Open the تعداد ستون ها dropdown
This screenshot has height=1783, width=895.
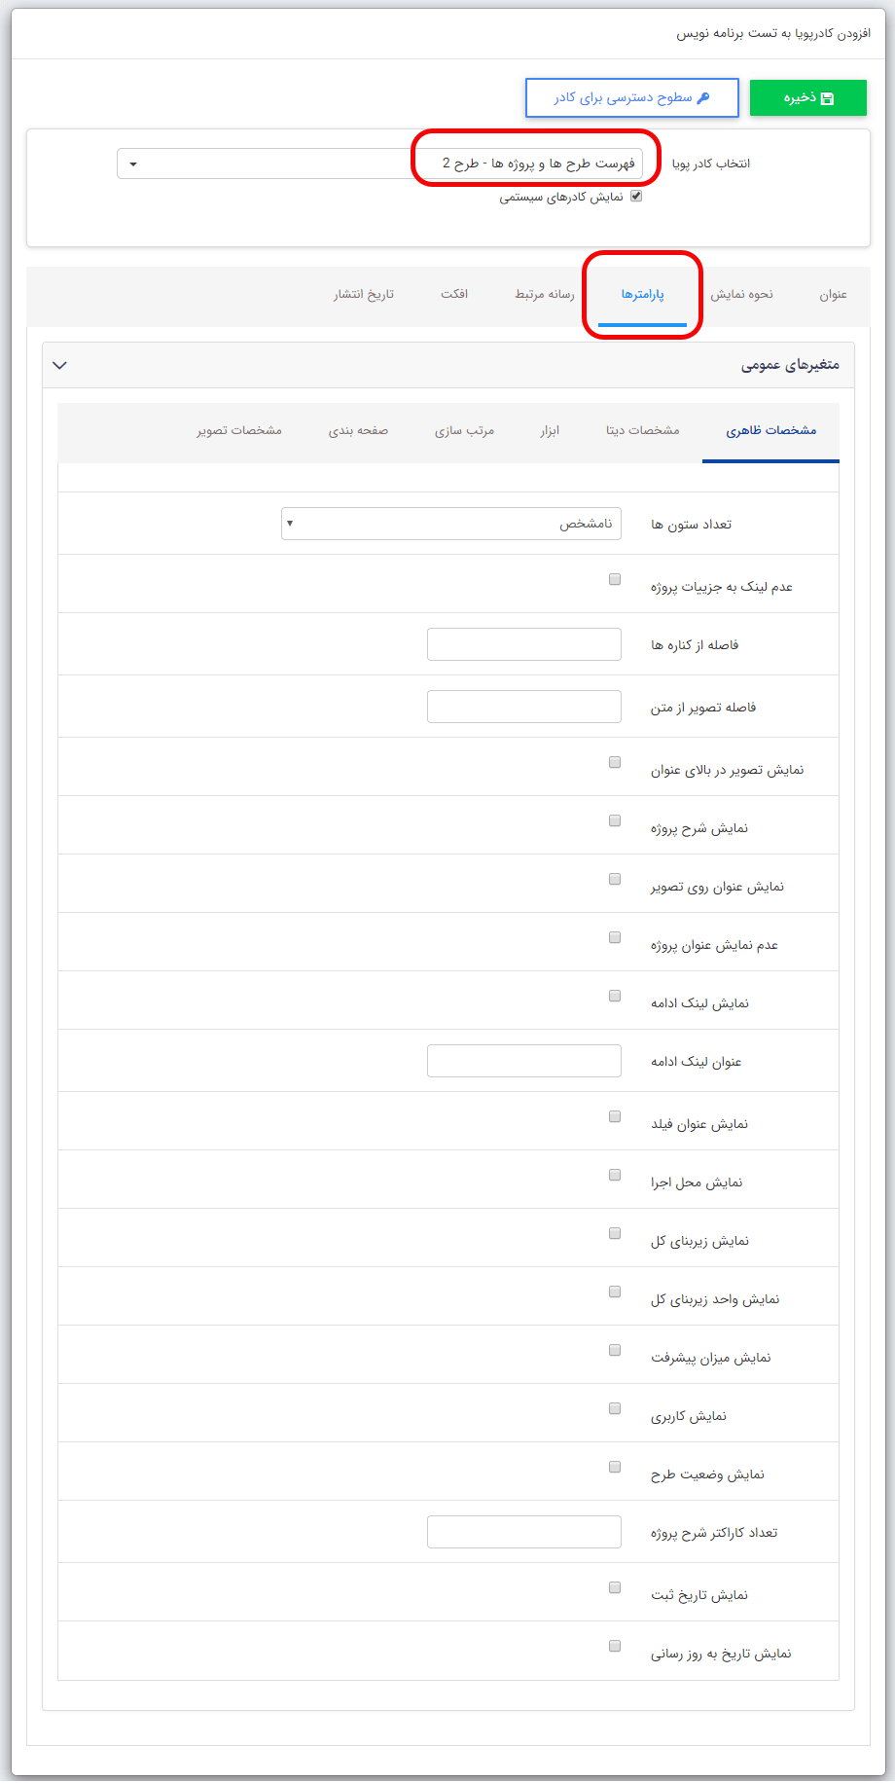pyautogui.click(x=450, y=524)
